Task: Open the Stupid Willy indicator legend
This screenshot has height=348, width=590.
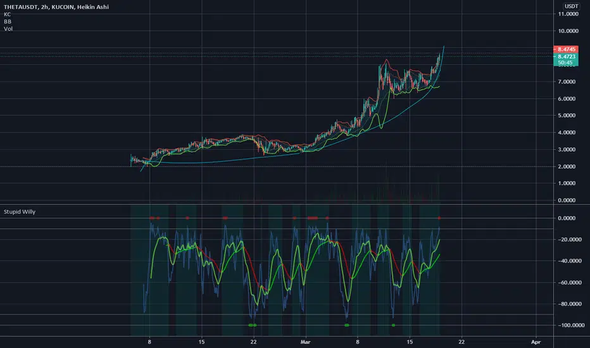Action: (x=20, y=212)
